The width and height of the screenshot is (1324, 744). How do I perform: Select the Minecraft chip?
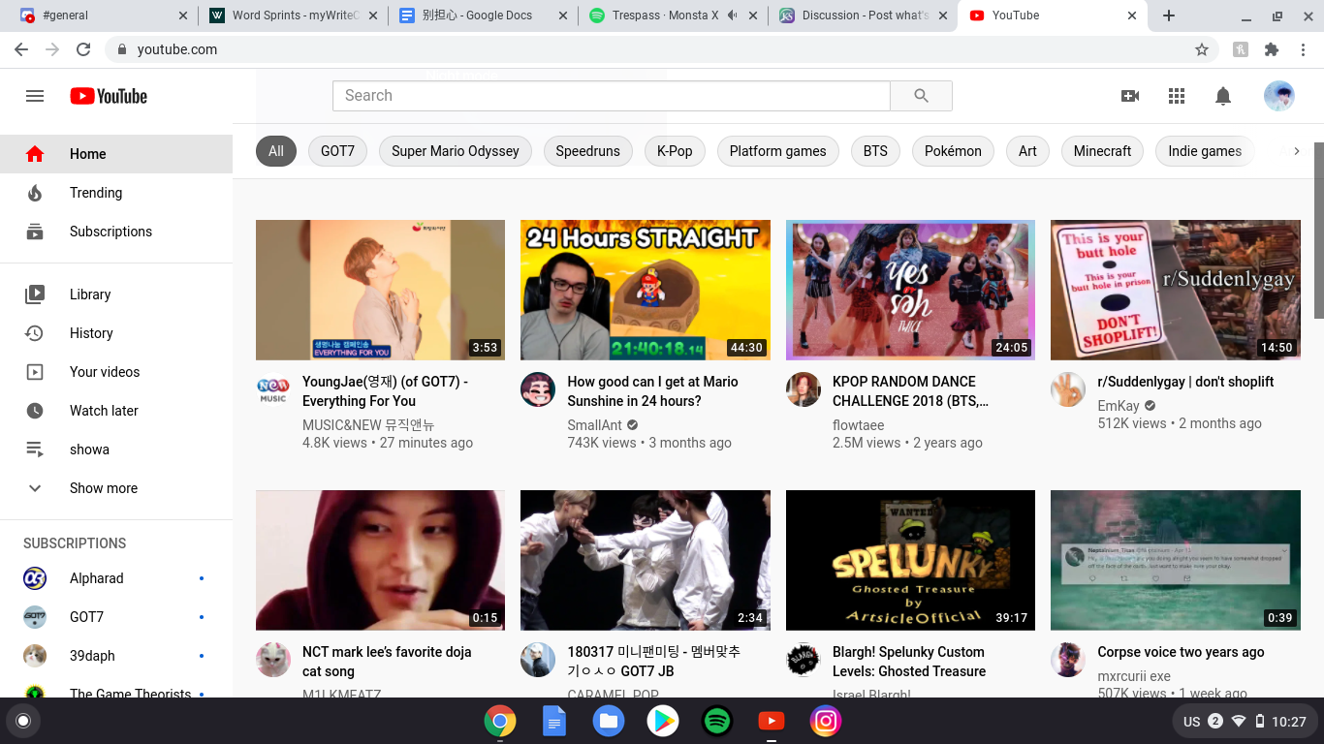[1102, 151]
